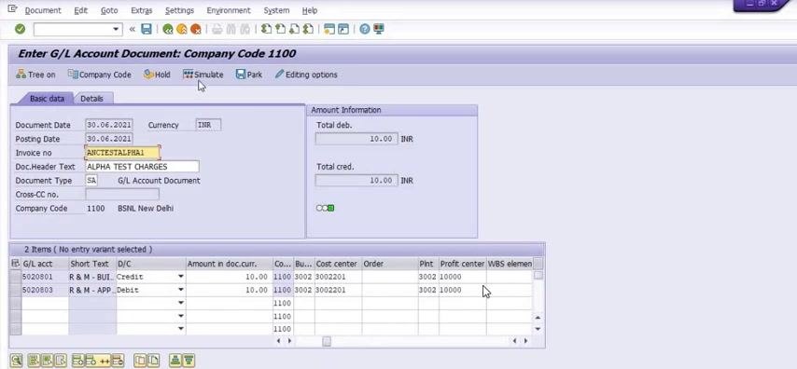Click the Company Code button
Screen dimensions: 797x369
coord(100,75)
